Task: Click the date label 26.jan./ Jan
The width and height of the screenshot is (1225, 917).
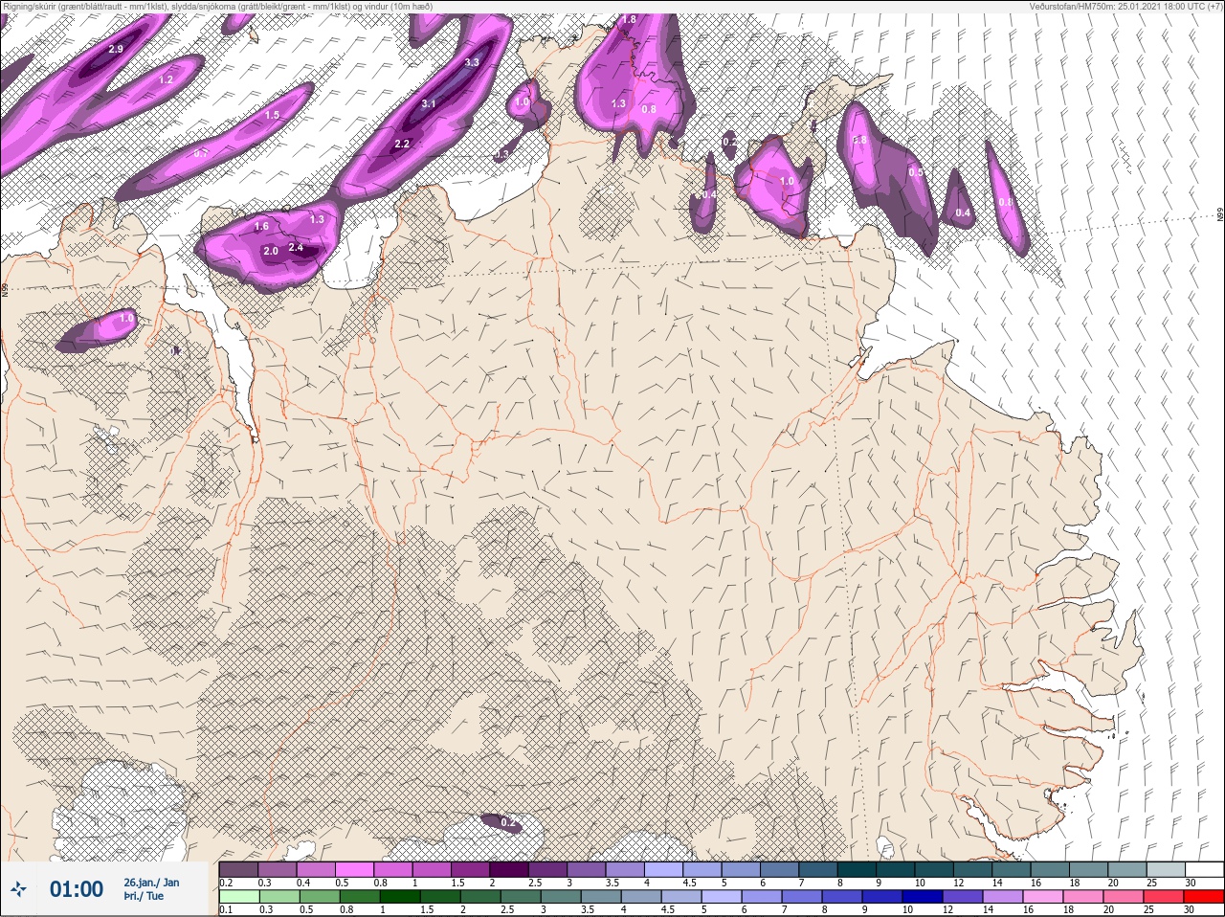Action: [151, 883]
